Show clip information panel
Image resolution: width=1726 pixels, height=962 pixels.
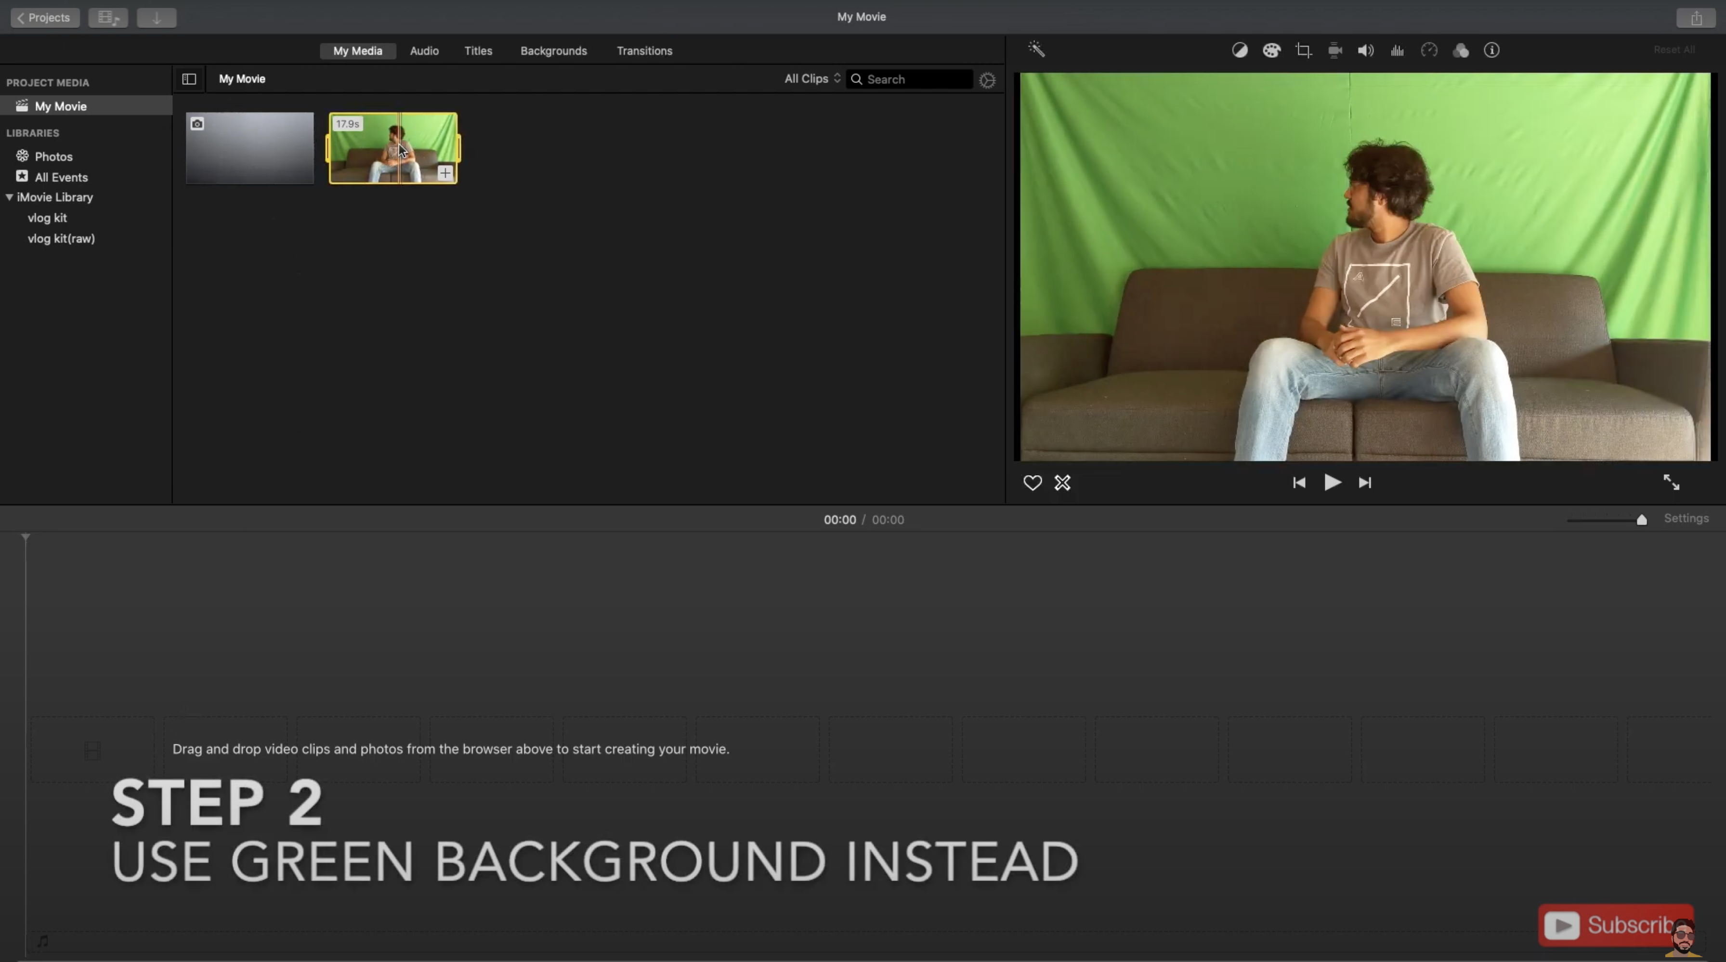(1492, 50)
